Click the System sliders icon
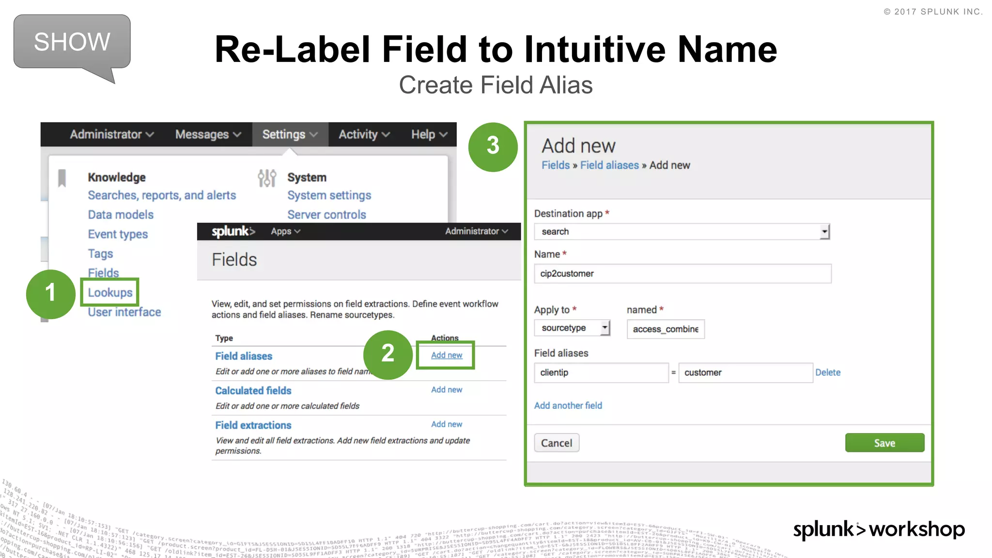This screenshot has height=558, width=992. (x=267, y=178)
